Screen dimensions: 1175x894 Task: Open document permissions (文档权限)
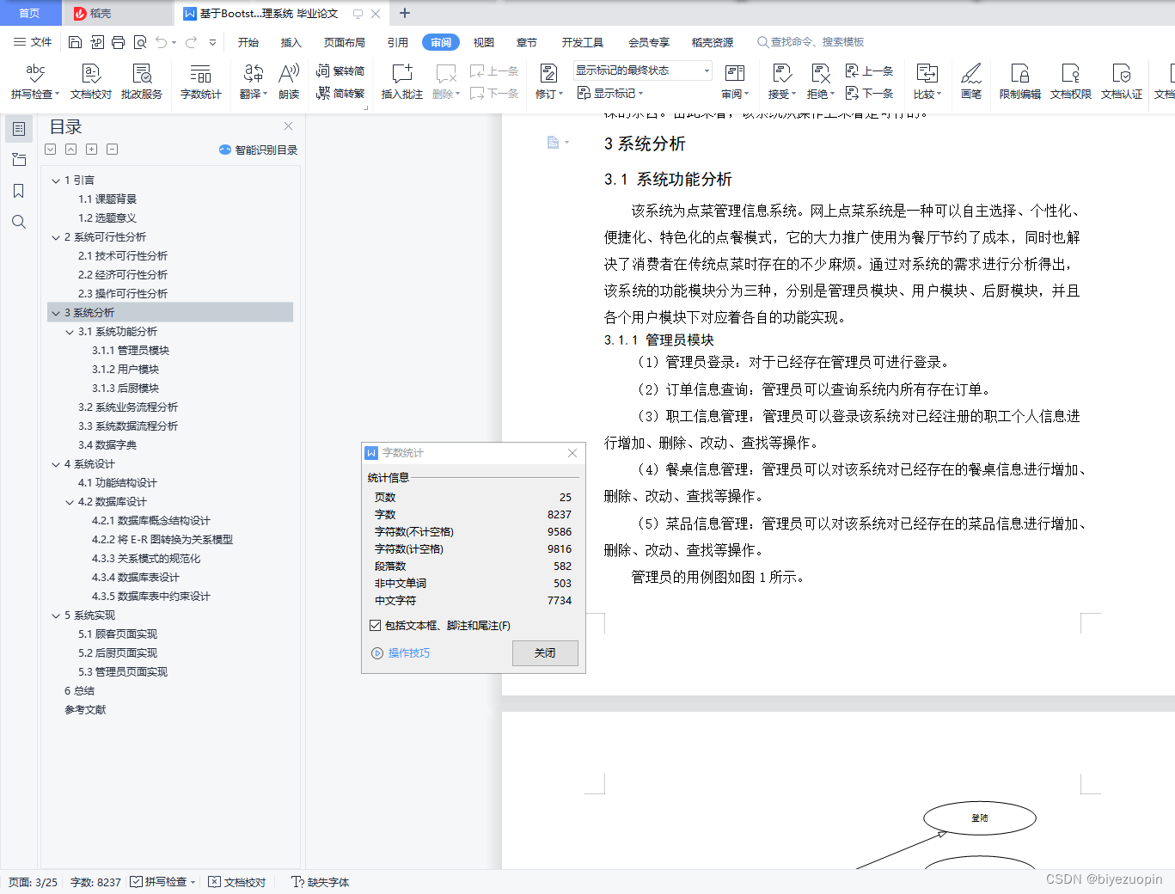click(x=1070, y=82)
